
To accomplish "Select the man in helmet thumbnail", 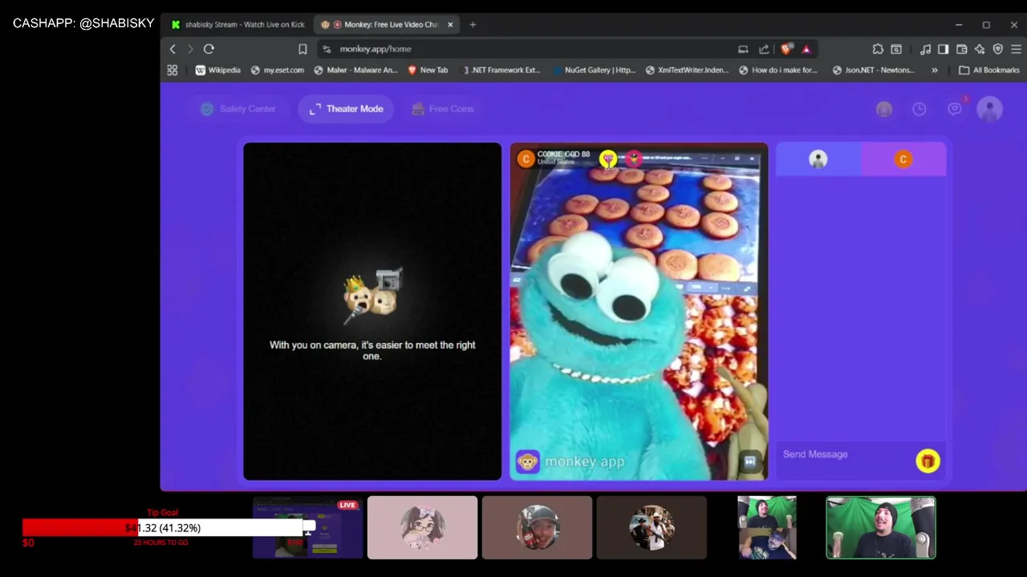I will (537, 527).
